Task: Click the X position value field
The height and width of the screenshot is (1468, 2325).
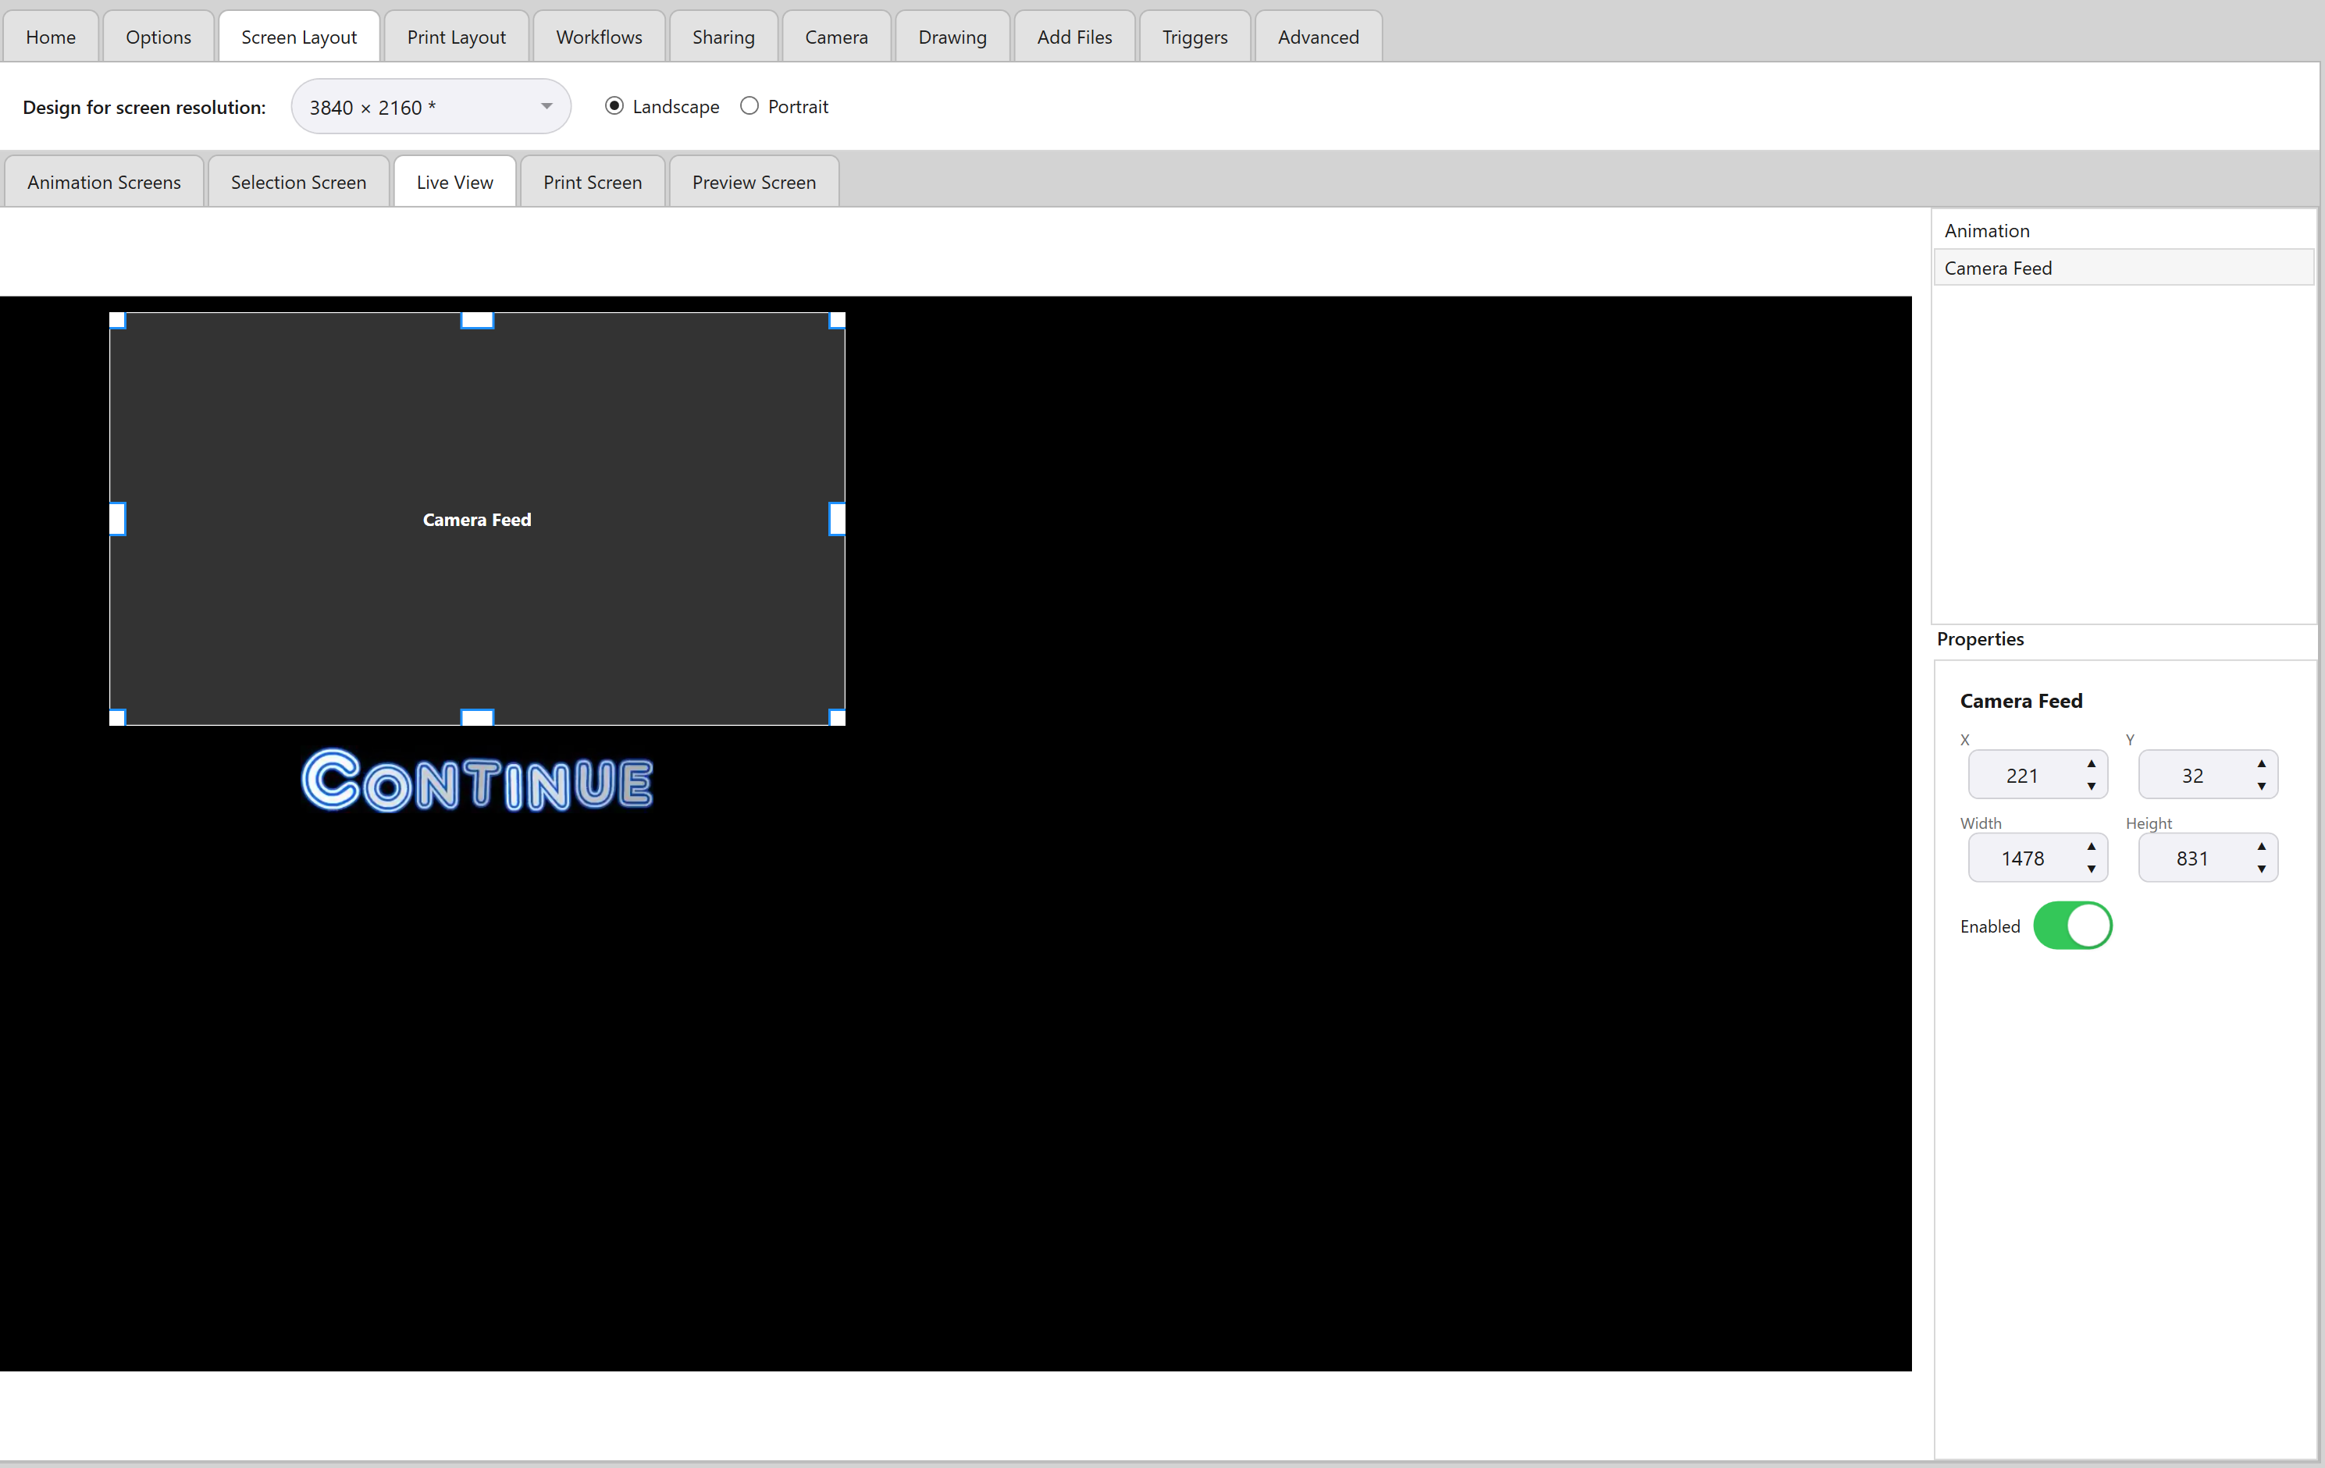Action: pyautogui.click(x=2023, y=775)
